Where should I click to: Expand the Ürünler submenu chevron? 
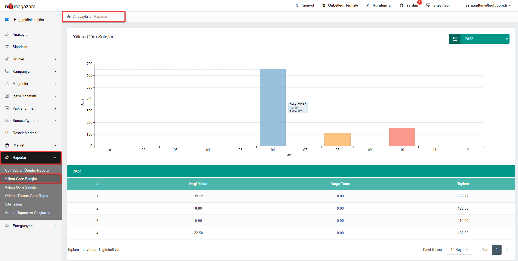tap(55, 59)
